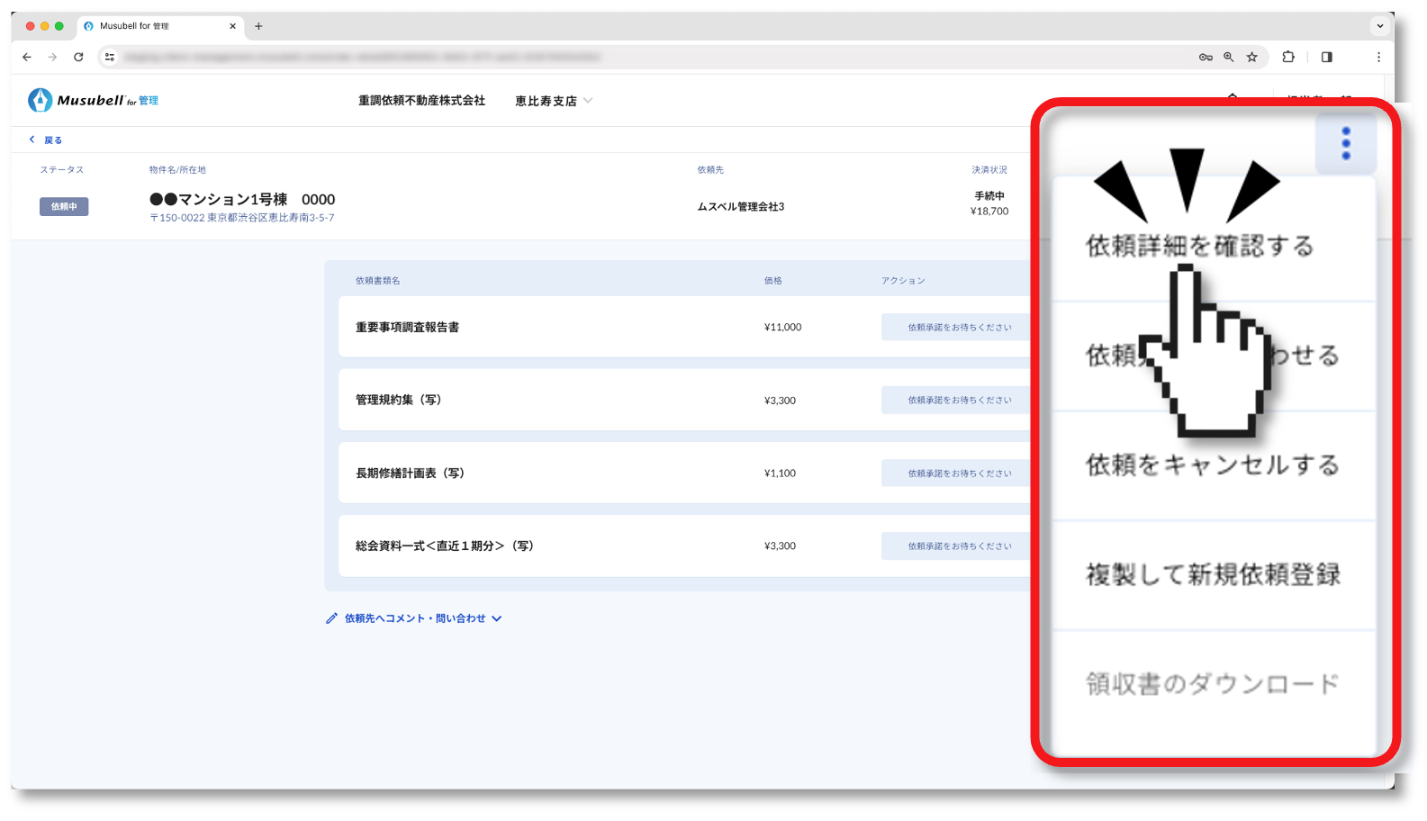Click the password key icon in address bar
1427x821 pixels.
coord(1206,57)
